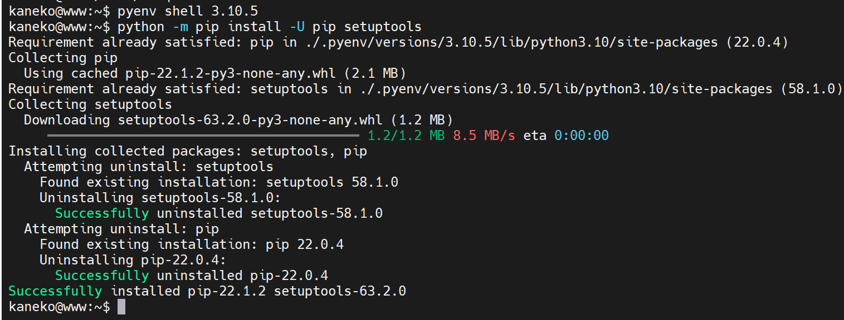Click the 'Using cached pip-22.1.2-py3-none-any.whl' line
The width and height of the screenshot is (844, 320).
[x=215, y=73]
